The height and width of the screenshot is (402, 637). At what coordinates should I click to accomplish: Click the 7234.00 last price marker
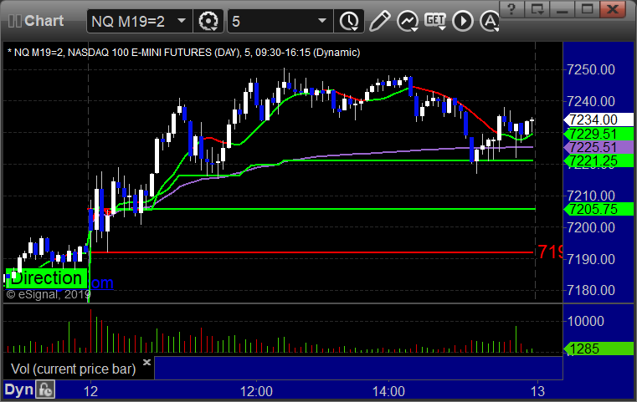click(598, 120)
